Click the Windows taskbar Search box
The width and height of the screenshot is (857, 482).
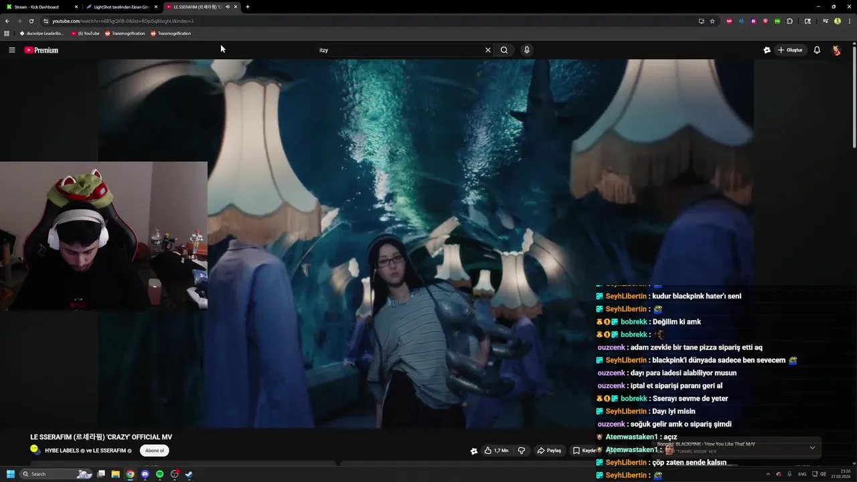(x=56, y=474)
